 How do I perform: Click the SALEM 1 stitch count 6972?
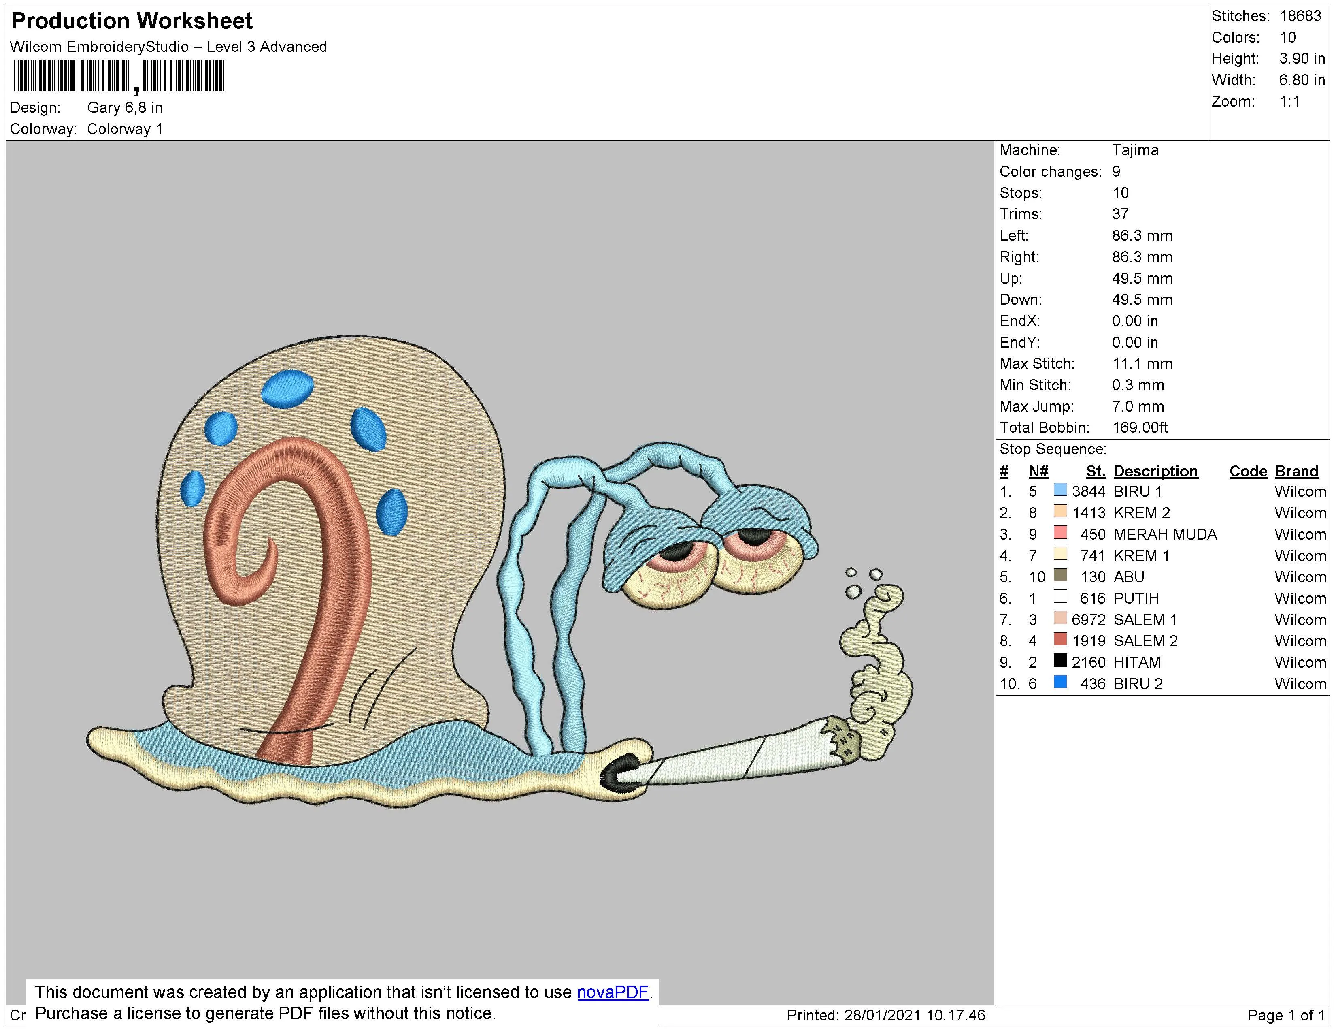[x=1088, y=619]
